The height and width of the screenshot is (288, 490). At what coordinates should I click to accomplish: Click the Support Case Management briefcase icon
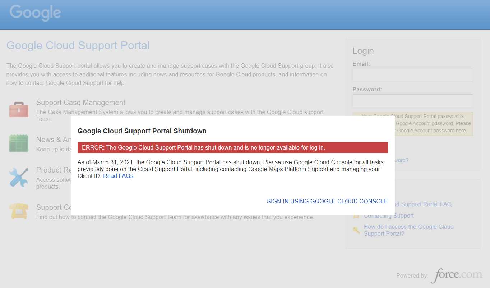[19, 109]
